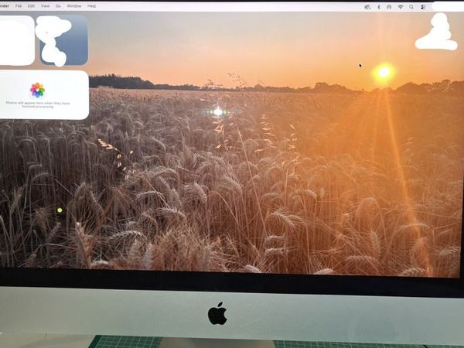This screenshot has height=348, width=464.
Task: Open the Photos widget on the desktop
Action: point(43,95)
